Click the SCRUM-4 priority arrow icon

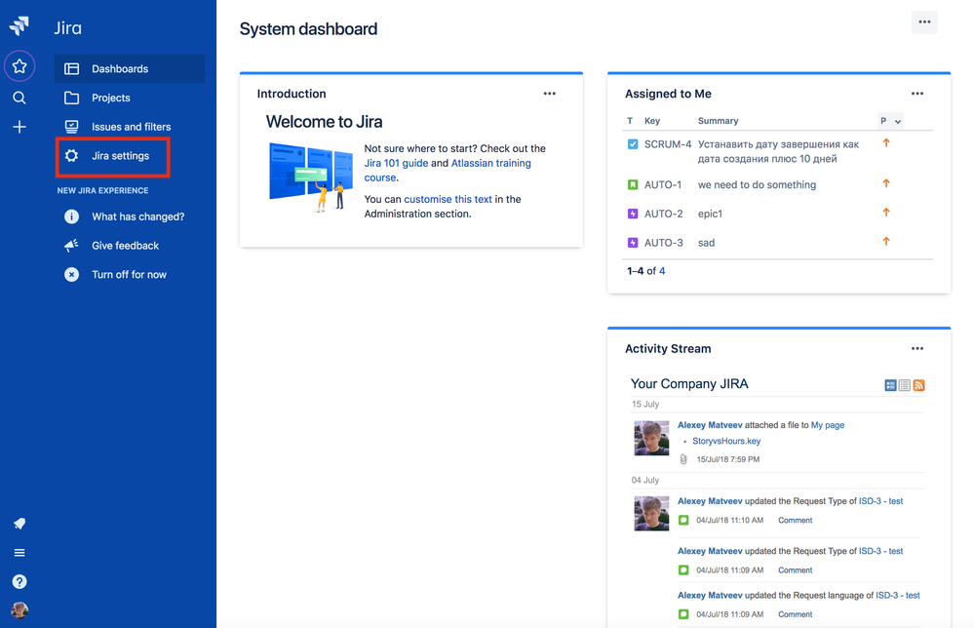pyautogui.click(x=886, y=143)
